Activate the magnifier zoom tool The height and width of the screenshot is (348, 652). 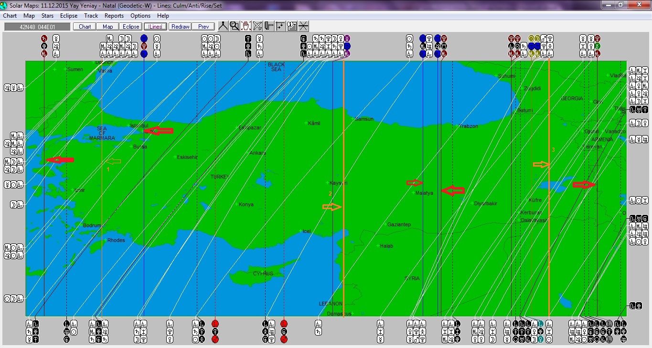[234, 26]
